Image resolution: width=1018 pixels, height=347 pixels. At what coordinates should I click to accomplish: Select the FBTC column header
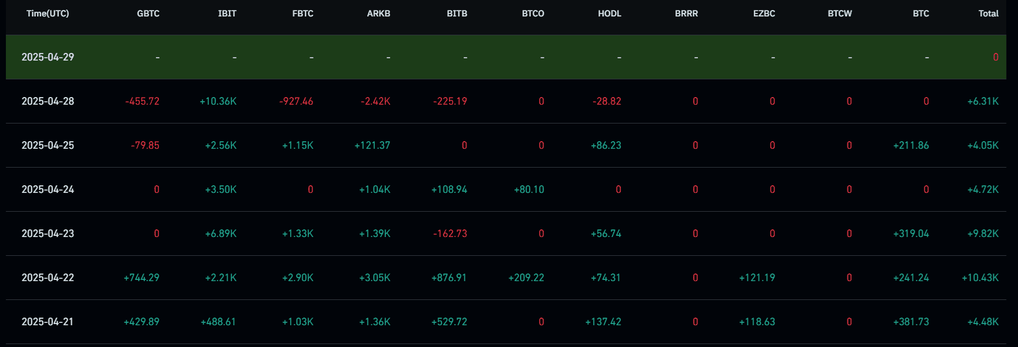pyautogui.click(x=302, y=14)
